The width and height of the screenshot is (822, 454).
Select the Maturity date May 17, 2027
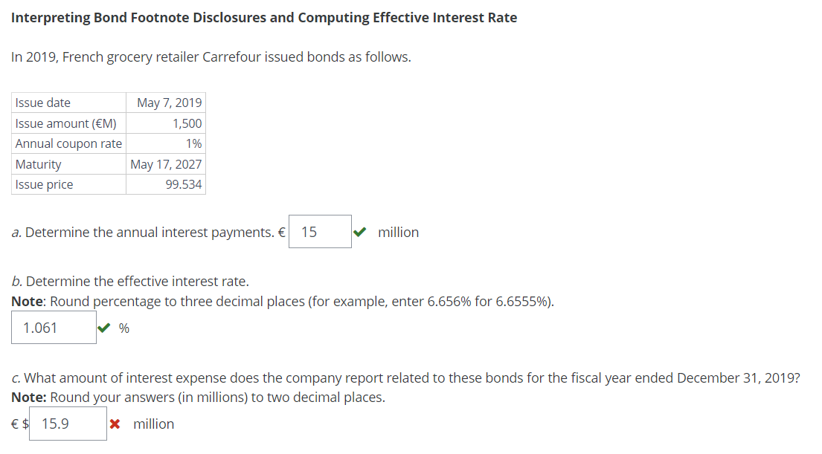[x=165, y=164]
